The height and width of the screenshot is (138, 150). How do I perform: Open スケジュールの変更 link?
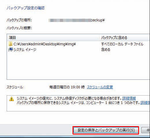(100, 87)
